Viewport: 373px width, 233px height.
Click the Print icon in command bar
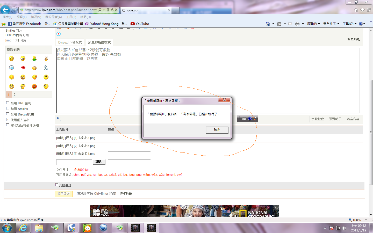(297, 24)
